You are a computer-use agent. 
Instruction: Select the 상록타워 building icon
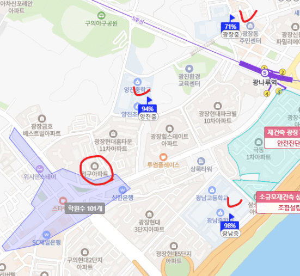[x=201, y=161]
